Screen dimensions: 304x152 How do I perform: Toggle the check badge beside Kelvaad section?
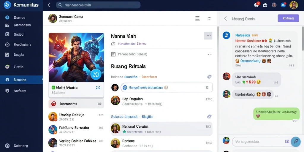(x=209, y=77)
